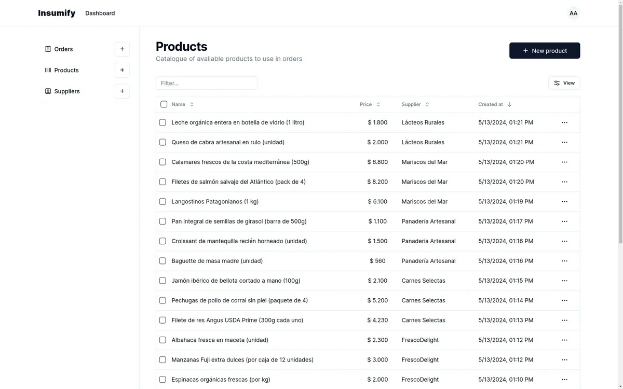Toggle the select-all checkbox in table header
623x389 pixels.
(164, 104)
